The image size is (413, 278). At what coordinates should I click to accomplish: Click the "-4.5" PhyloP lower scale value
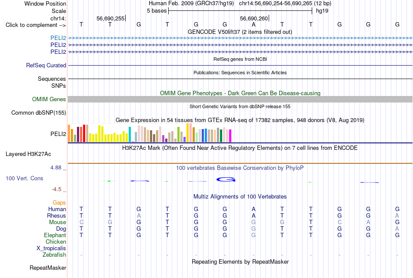click(57, 189)
